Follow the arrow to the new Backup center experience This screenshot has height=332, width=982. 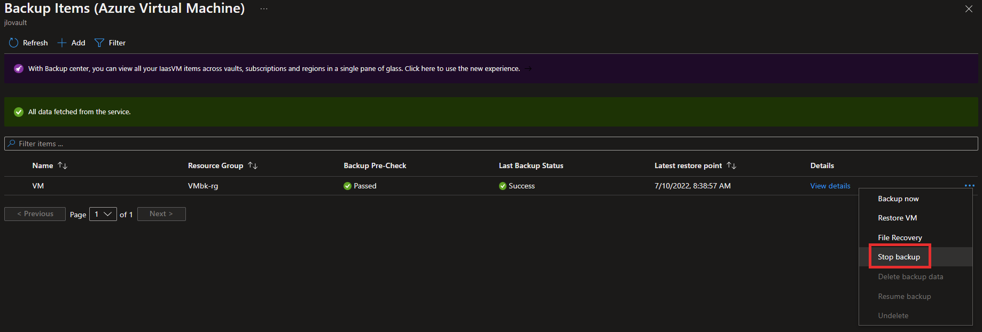(528, 68)
